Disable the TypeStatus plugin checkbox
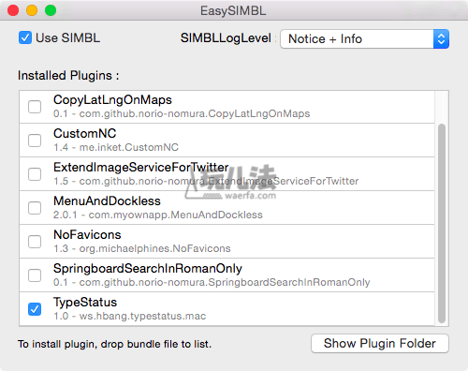 click(35, 309)
